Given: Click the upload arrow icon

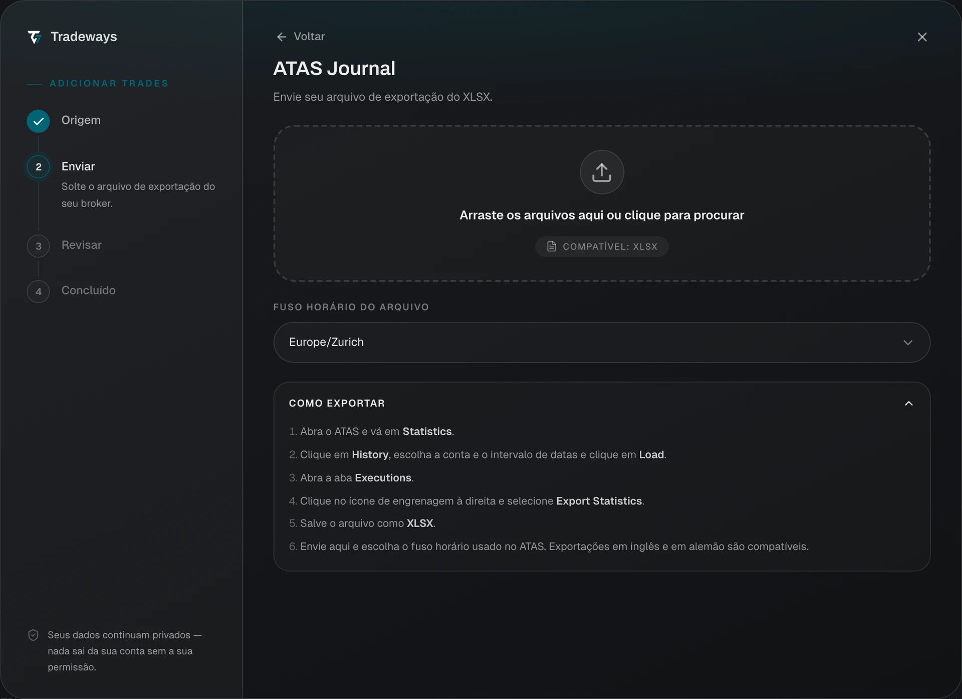Looking at the screenshot, I should pyautogui.click(x=602, y=172).
